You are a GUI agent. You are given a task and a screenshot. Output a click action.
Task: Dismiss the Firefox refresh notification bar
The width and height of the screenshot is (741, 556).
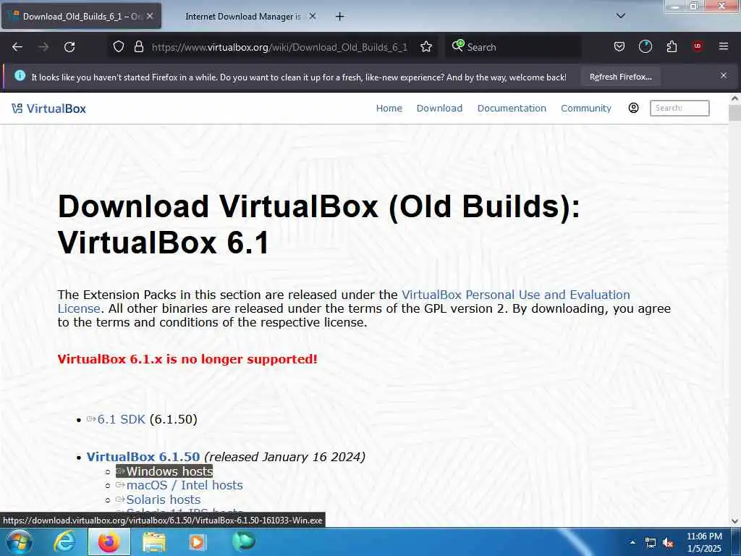724,75
